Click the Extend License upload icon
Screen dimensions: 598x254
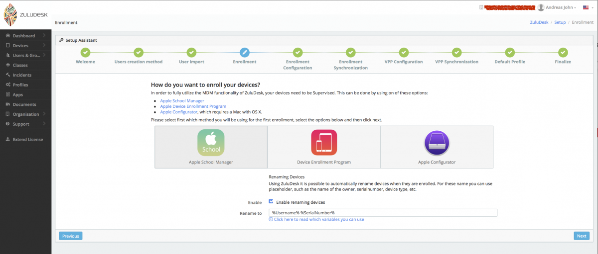pyautogui.click(x=8, y=139)
